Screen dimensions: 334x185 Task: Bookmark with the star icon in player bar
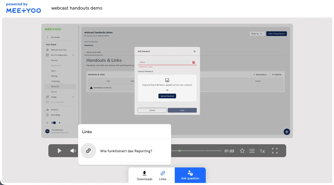click(242, 151)
